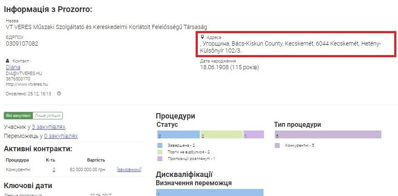Click the Завершена - 2 legend label

[181, 145]
